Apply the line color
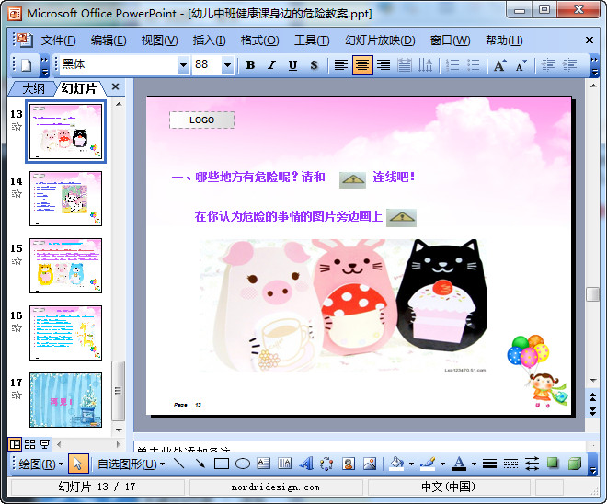 pyautogui.click(x=428, y=464)
